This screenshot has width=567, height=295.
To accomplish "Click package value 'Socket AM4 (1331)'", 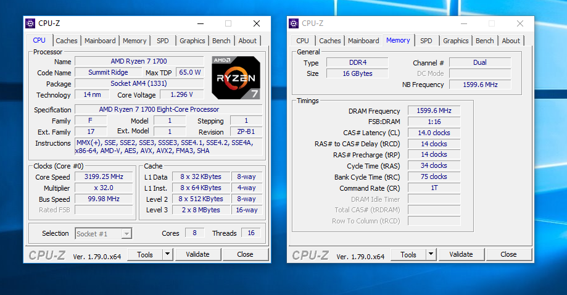I will pyautogui.click(x=139, y=83).
